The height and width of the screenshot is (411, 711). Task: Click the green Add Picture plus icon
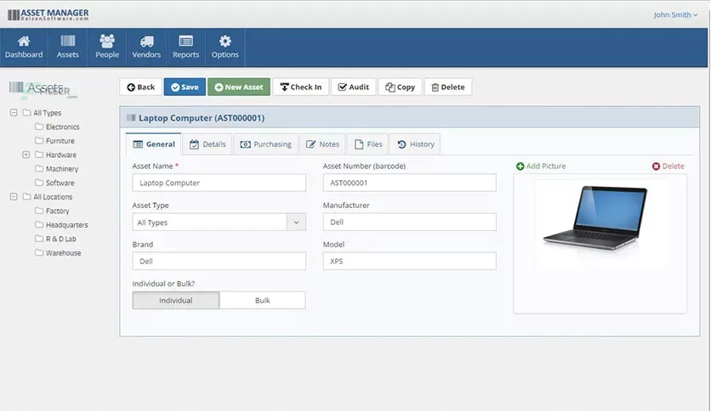(520, 166)
